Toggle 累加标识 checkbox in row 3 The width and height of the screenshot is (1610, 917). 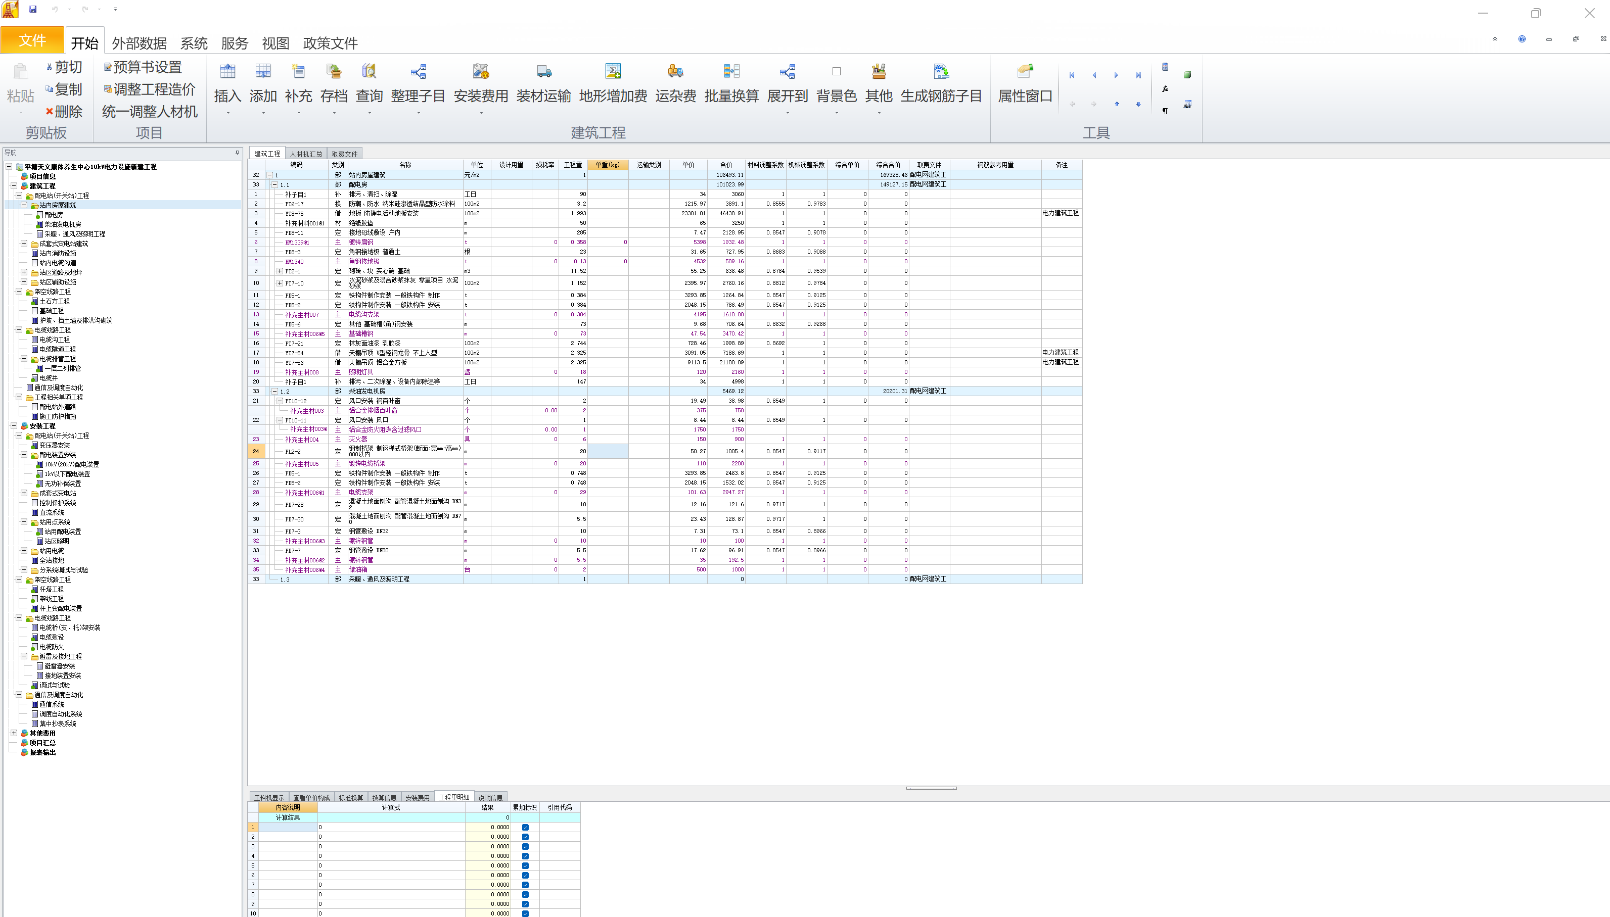click(525, 846)
